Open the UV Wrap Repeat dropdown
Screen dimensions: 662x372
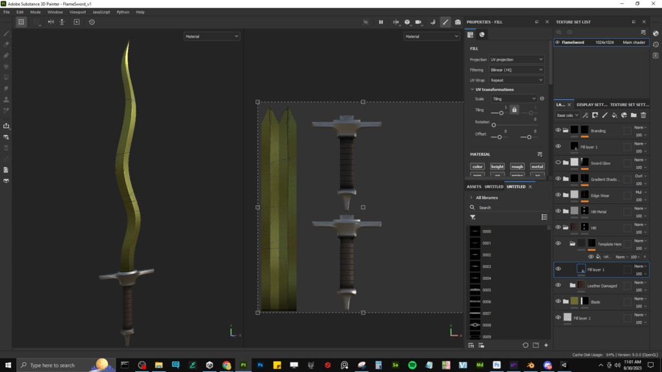[517, 79]
